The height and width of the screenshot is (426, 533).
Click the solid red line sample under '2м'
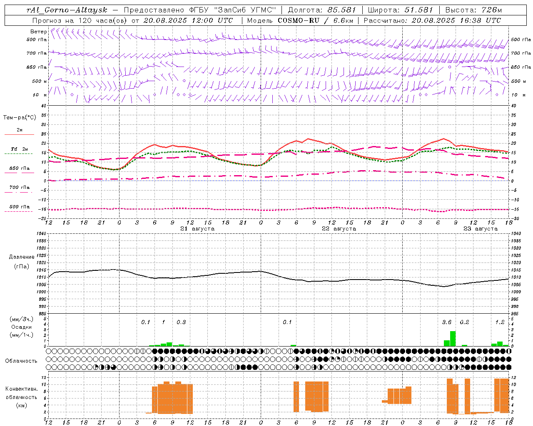(x=19, y=134)
